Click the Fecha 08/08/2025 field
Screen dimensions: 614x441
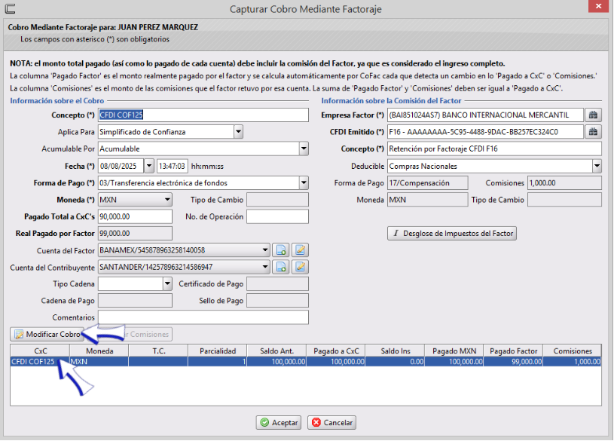(x=121, y=166)
